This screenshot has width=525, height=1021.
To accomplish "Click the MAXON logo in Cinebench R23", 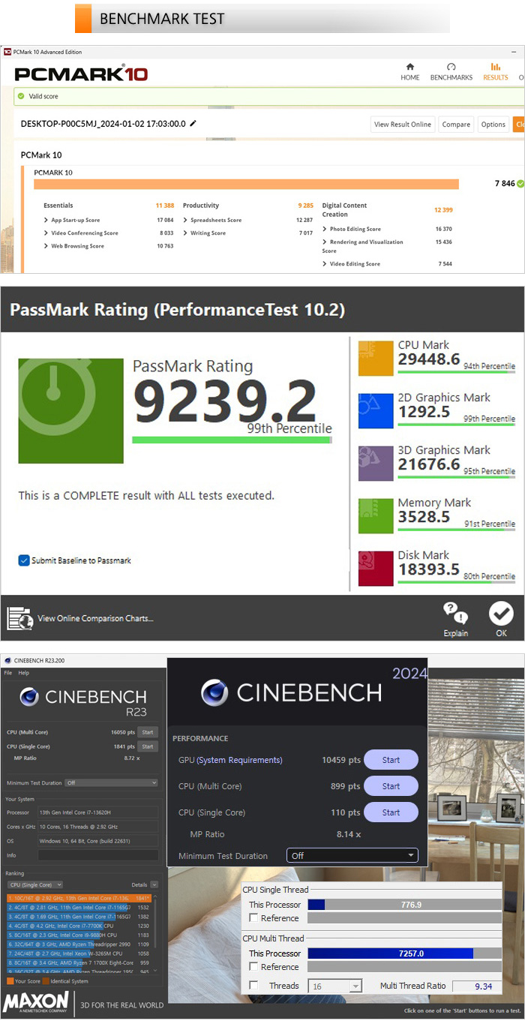I will 36,1002.
